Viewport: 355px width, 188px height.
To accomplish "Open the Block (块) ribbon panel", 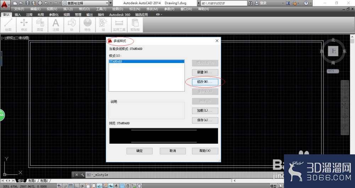I will tap(72, 25).
